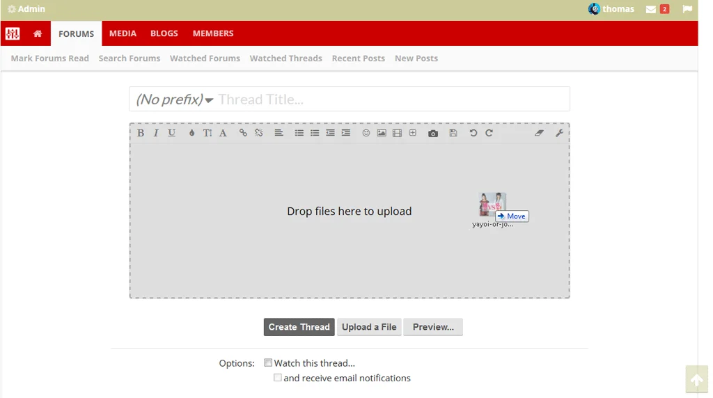This screenshot has width=713, height=398.
Task: Outdent the selected text
Action: 330,133
